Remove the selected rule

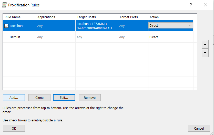pyautogui.click(x=90, y=98)
